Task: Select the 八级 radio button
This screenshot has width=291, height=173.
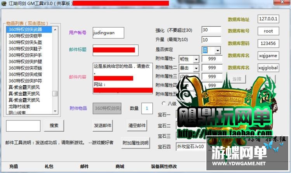Action: (163, 103)
